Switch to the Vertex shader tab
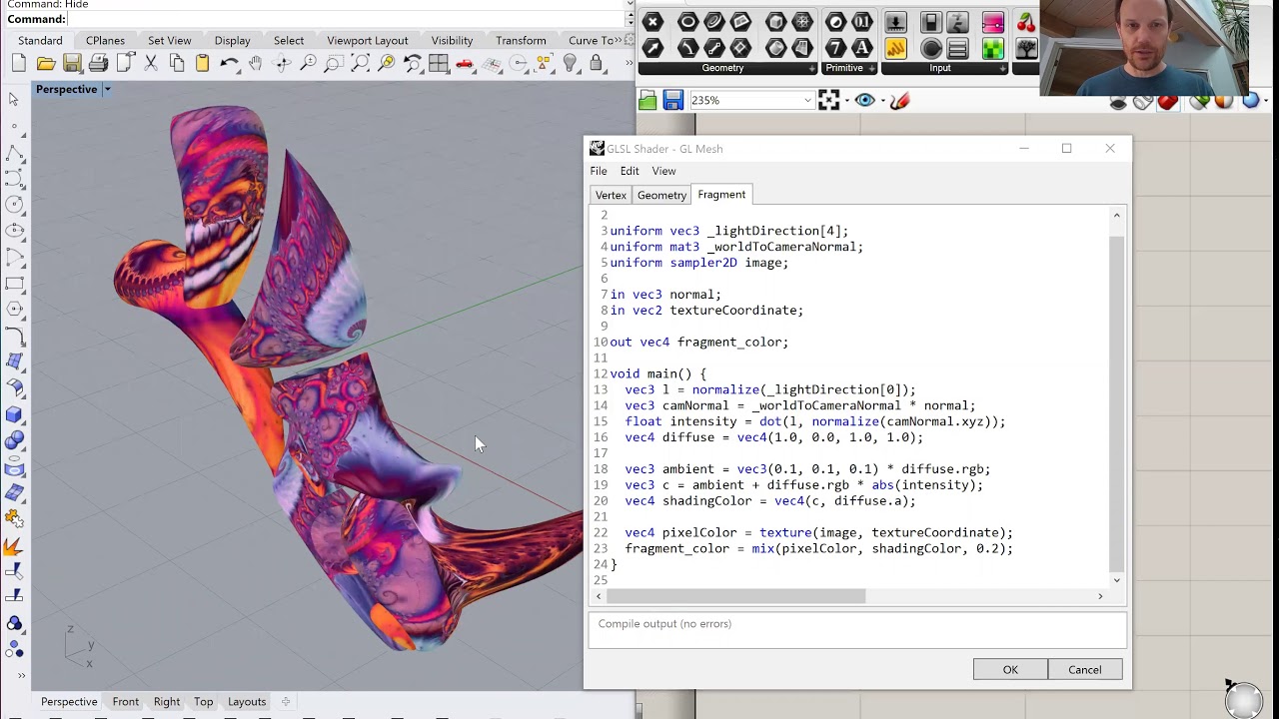 (611, 195)
